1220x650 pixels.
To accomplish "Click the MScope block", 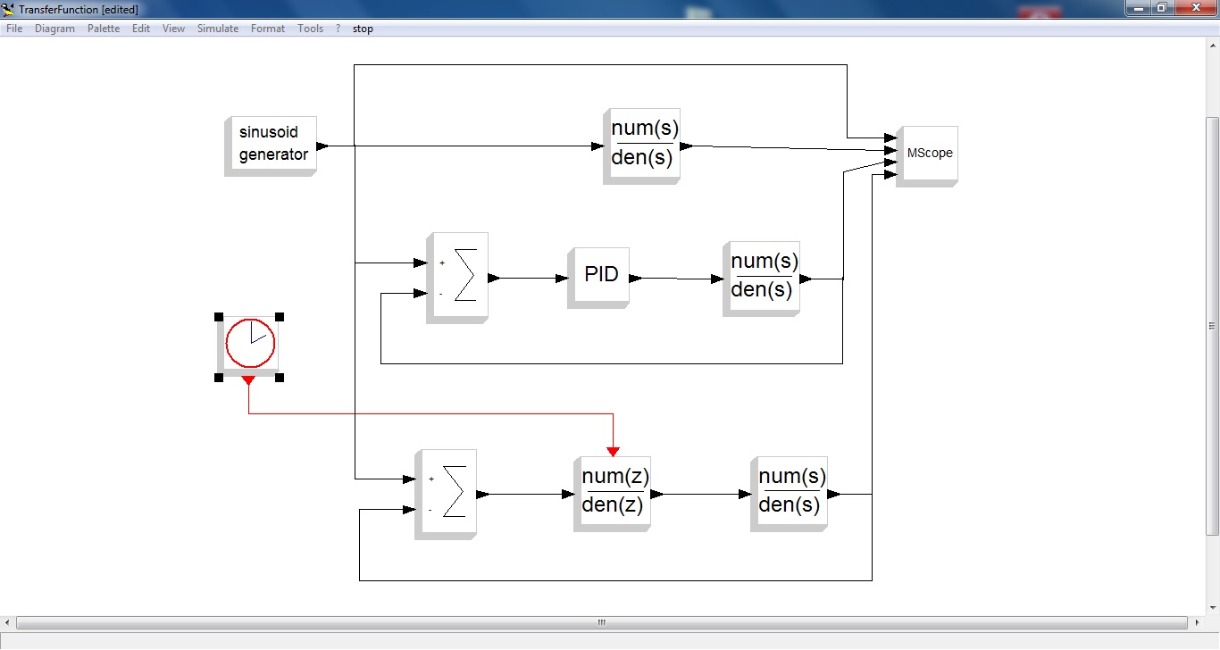I will [929, 154].
